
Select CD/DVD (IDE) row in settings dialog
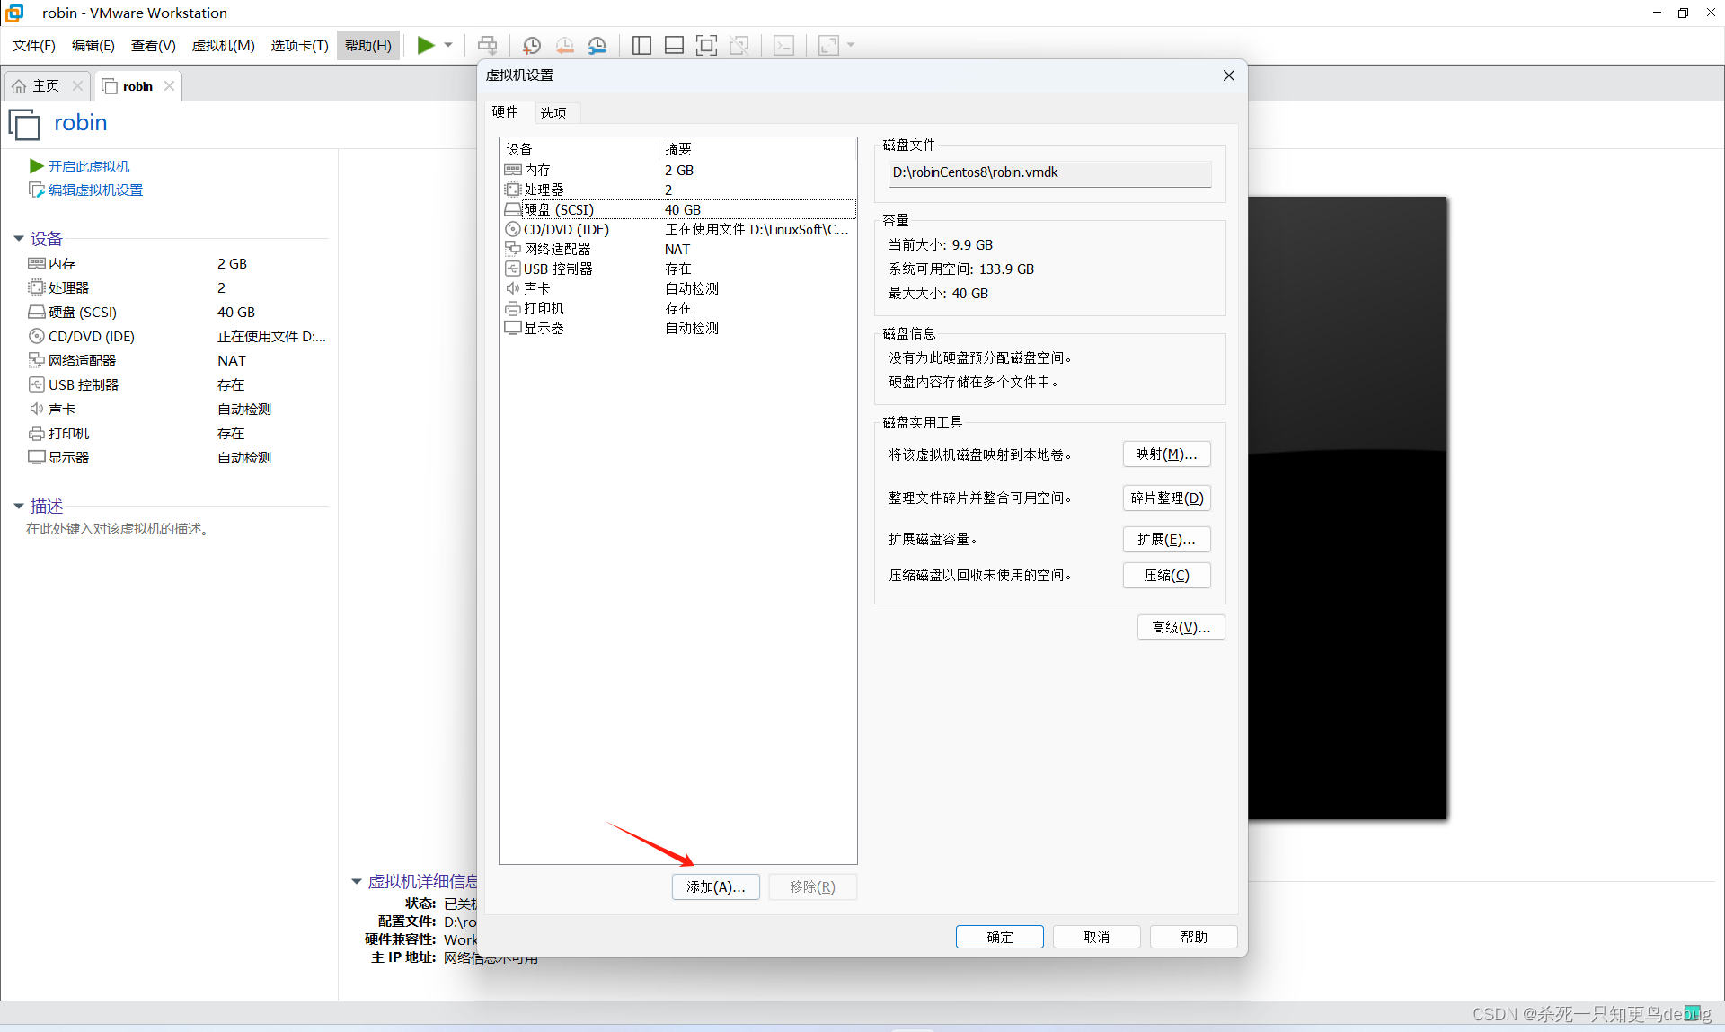click(678, 229)
